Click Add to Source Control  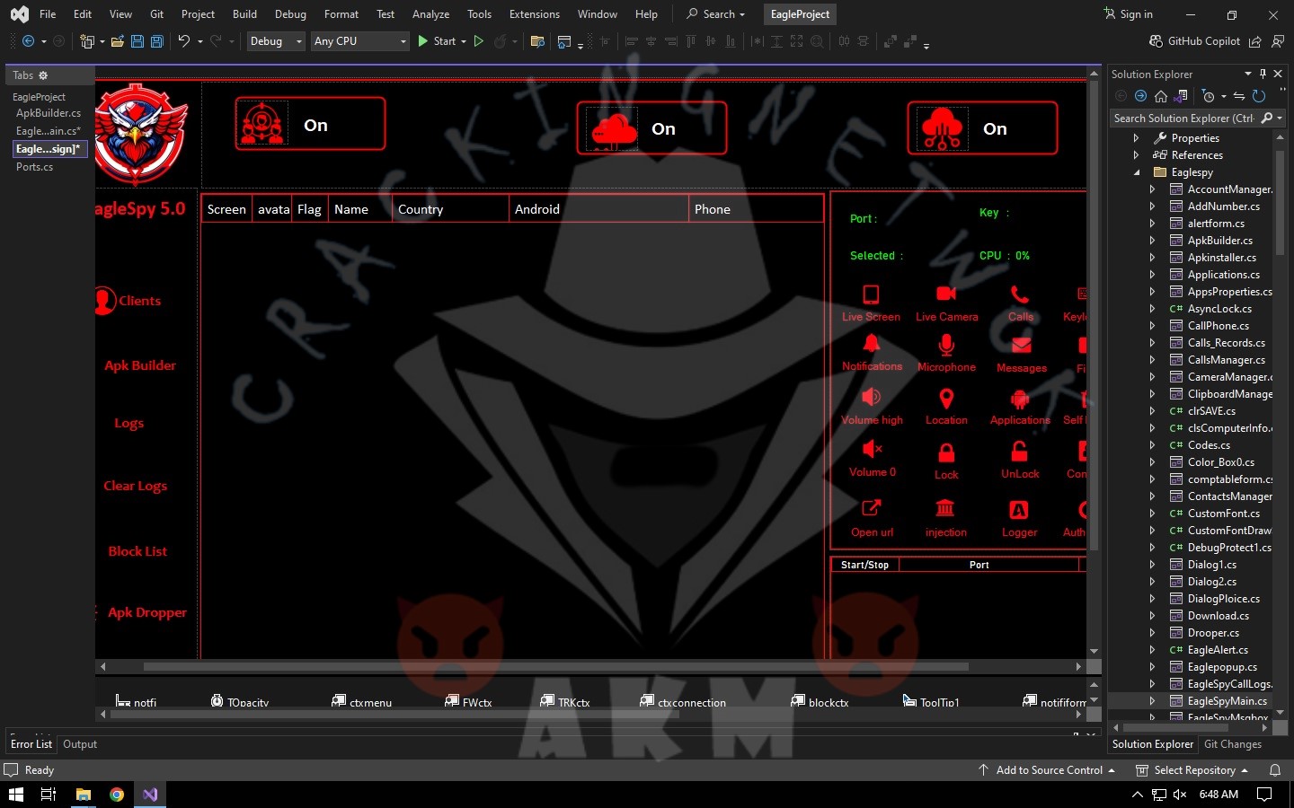(1048, 770)
